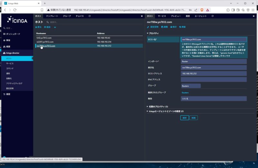Screen dimensions: 258x168
Task: Click the 削除 delete button
Action: pyautogui.click(x=193, y=118)
